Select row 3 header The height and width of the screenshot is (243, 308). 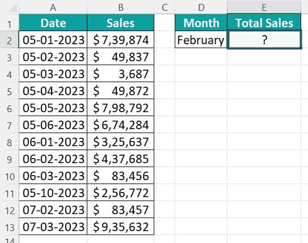[x=9, y=57]
